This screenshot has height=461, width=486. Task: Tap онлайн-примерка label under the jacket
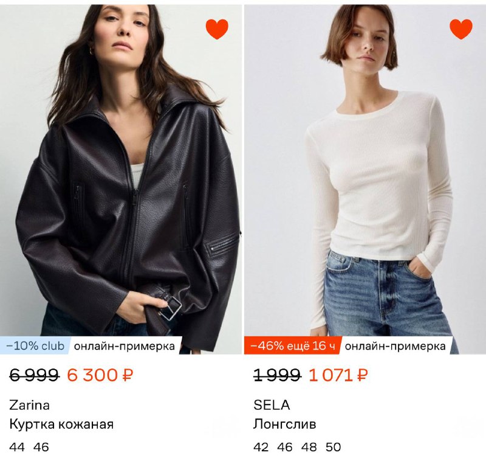[x=125, y=346]
